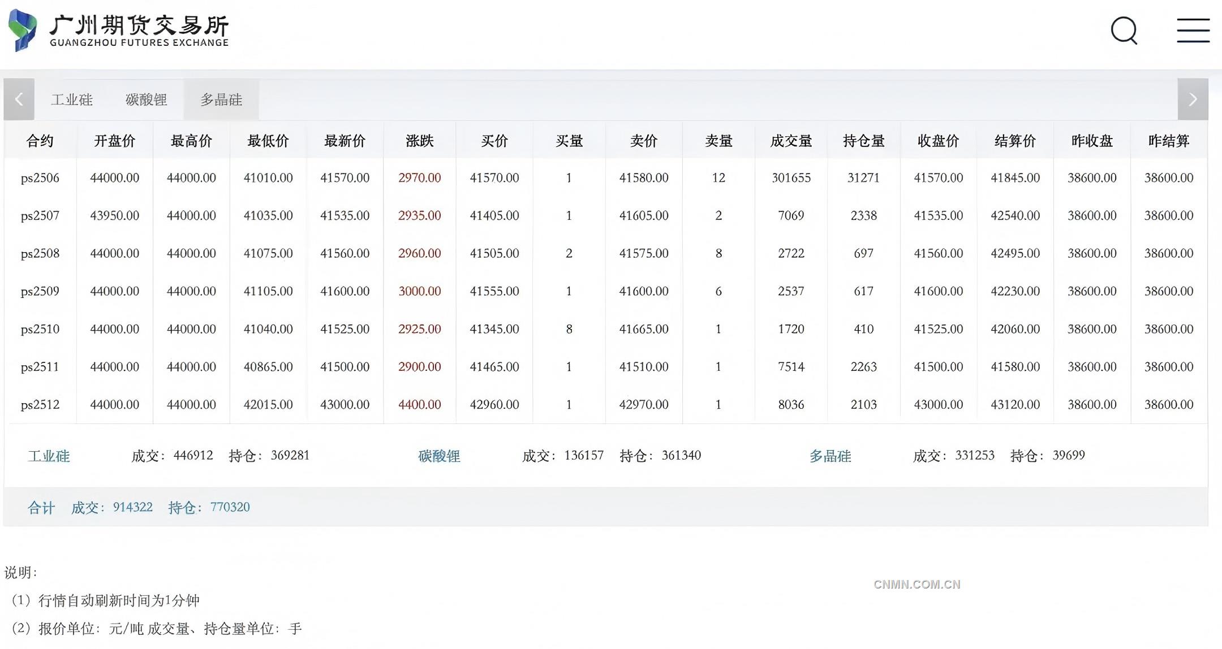Open the hamburger menu icon
This screenshot has height=649, width=1222.
(1193, 31)
